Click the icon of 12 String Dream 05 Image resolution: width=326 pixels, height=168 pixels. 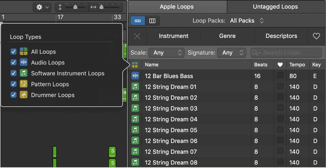[x=135, y=130]
